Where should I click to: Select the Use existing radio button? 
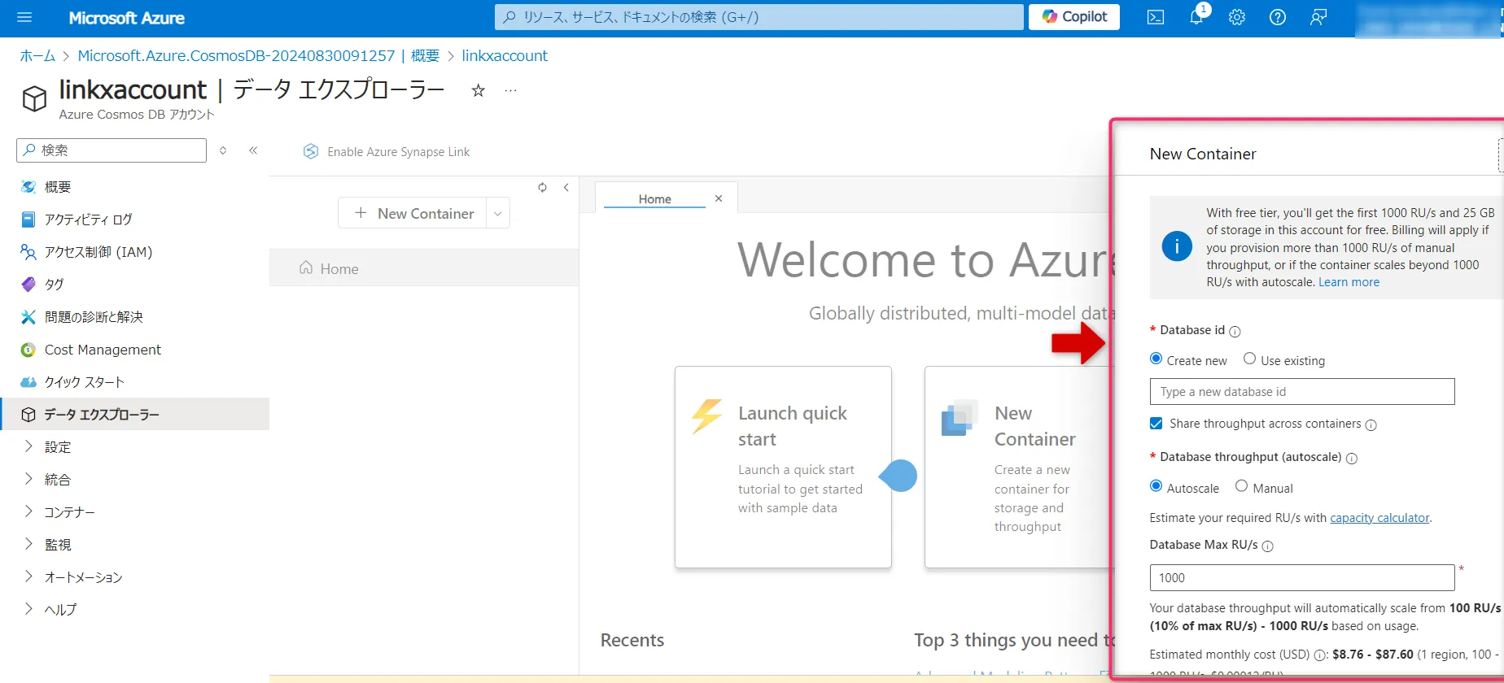coord(1249,359)
